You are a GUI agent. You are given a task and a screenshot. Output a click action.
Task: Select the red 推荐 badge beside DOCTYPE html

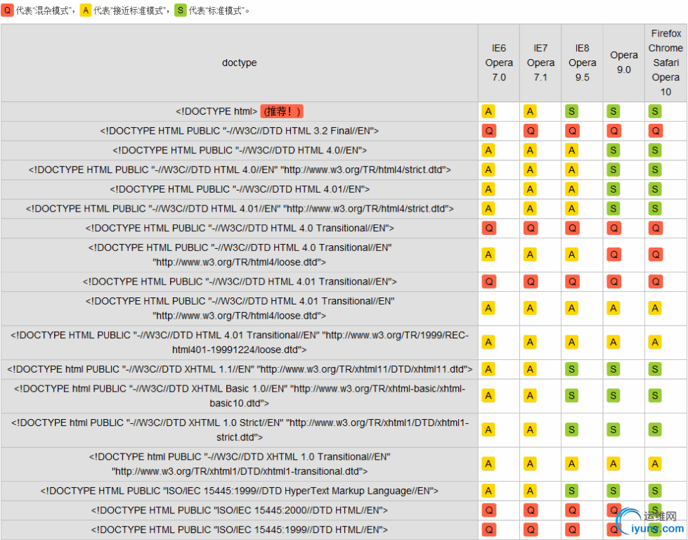coord(282,112)
